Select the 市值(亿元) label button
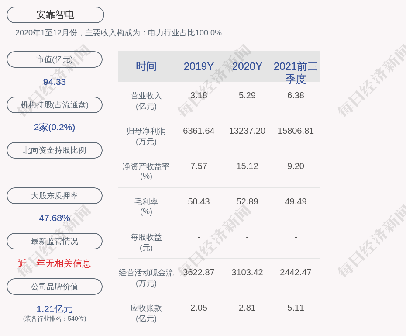The width and height of the screenshot is (406, 336). [55, 59]
